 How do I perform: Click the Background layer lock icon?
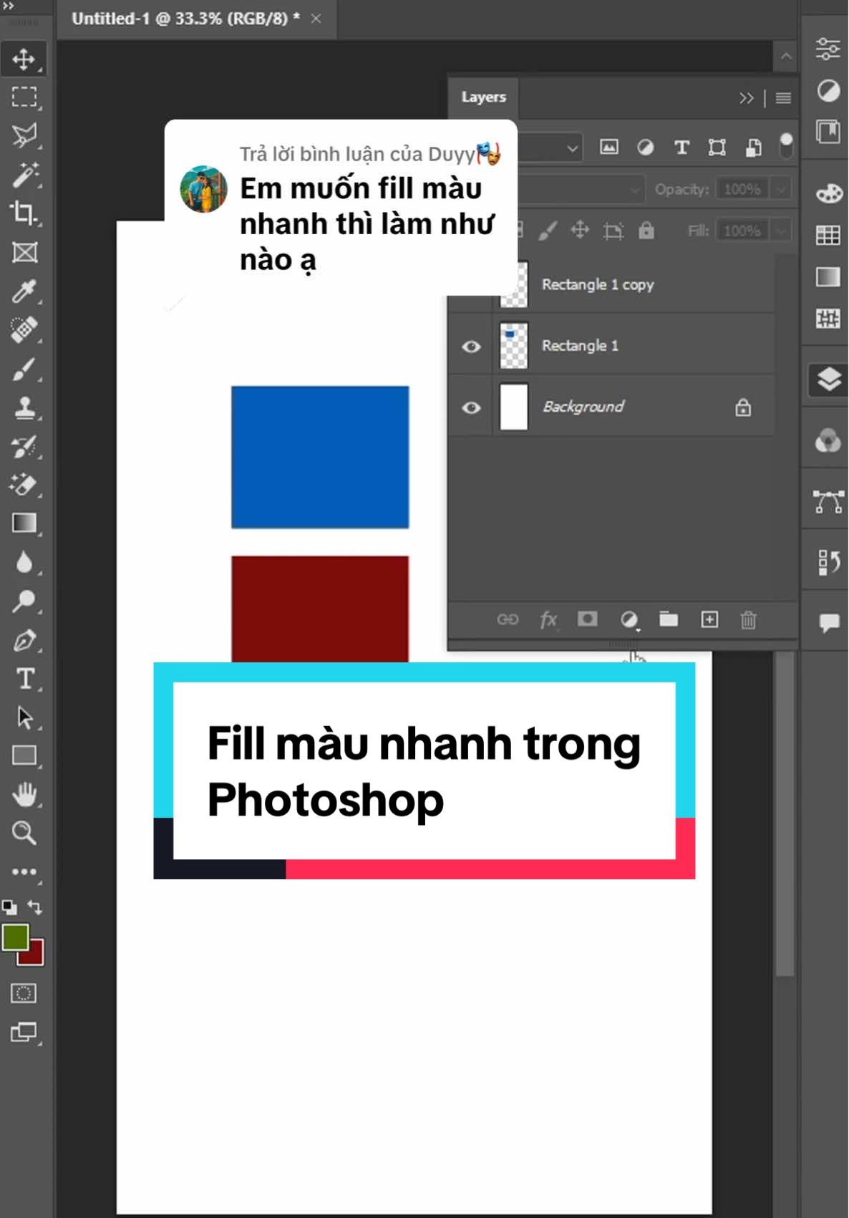(x=743, y=407)
